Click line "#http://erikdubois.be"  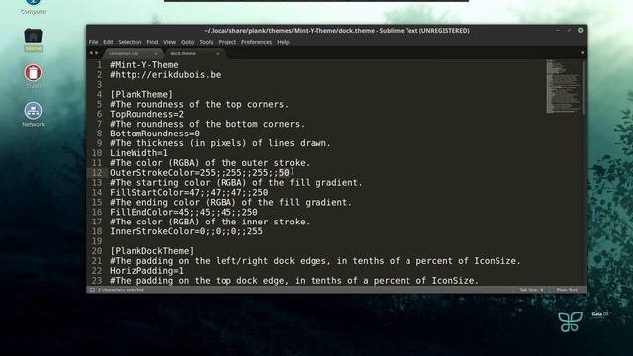click(x=165, y=75)
